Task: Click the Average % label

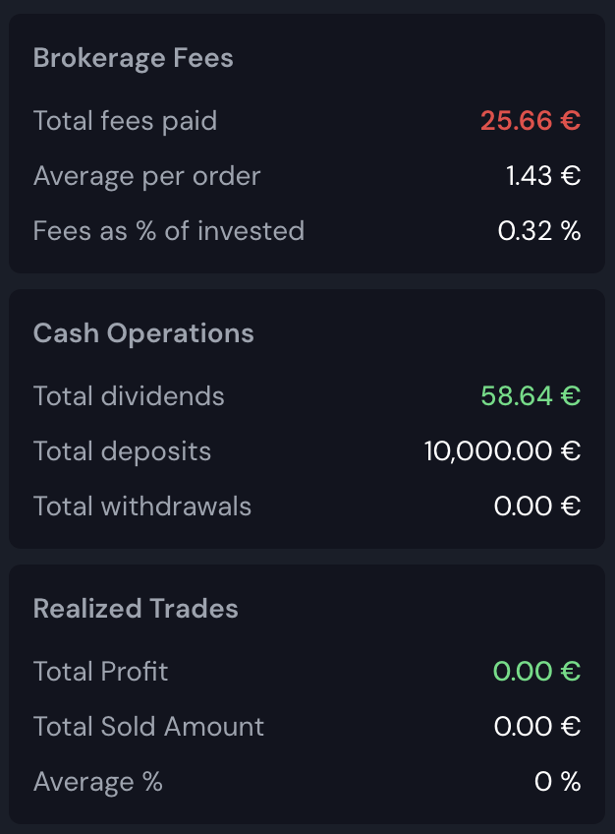Action: tap(98, 782)
